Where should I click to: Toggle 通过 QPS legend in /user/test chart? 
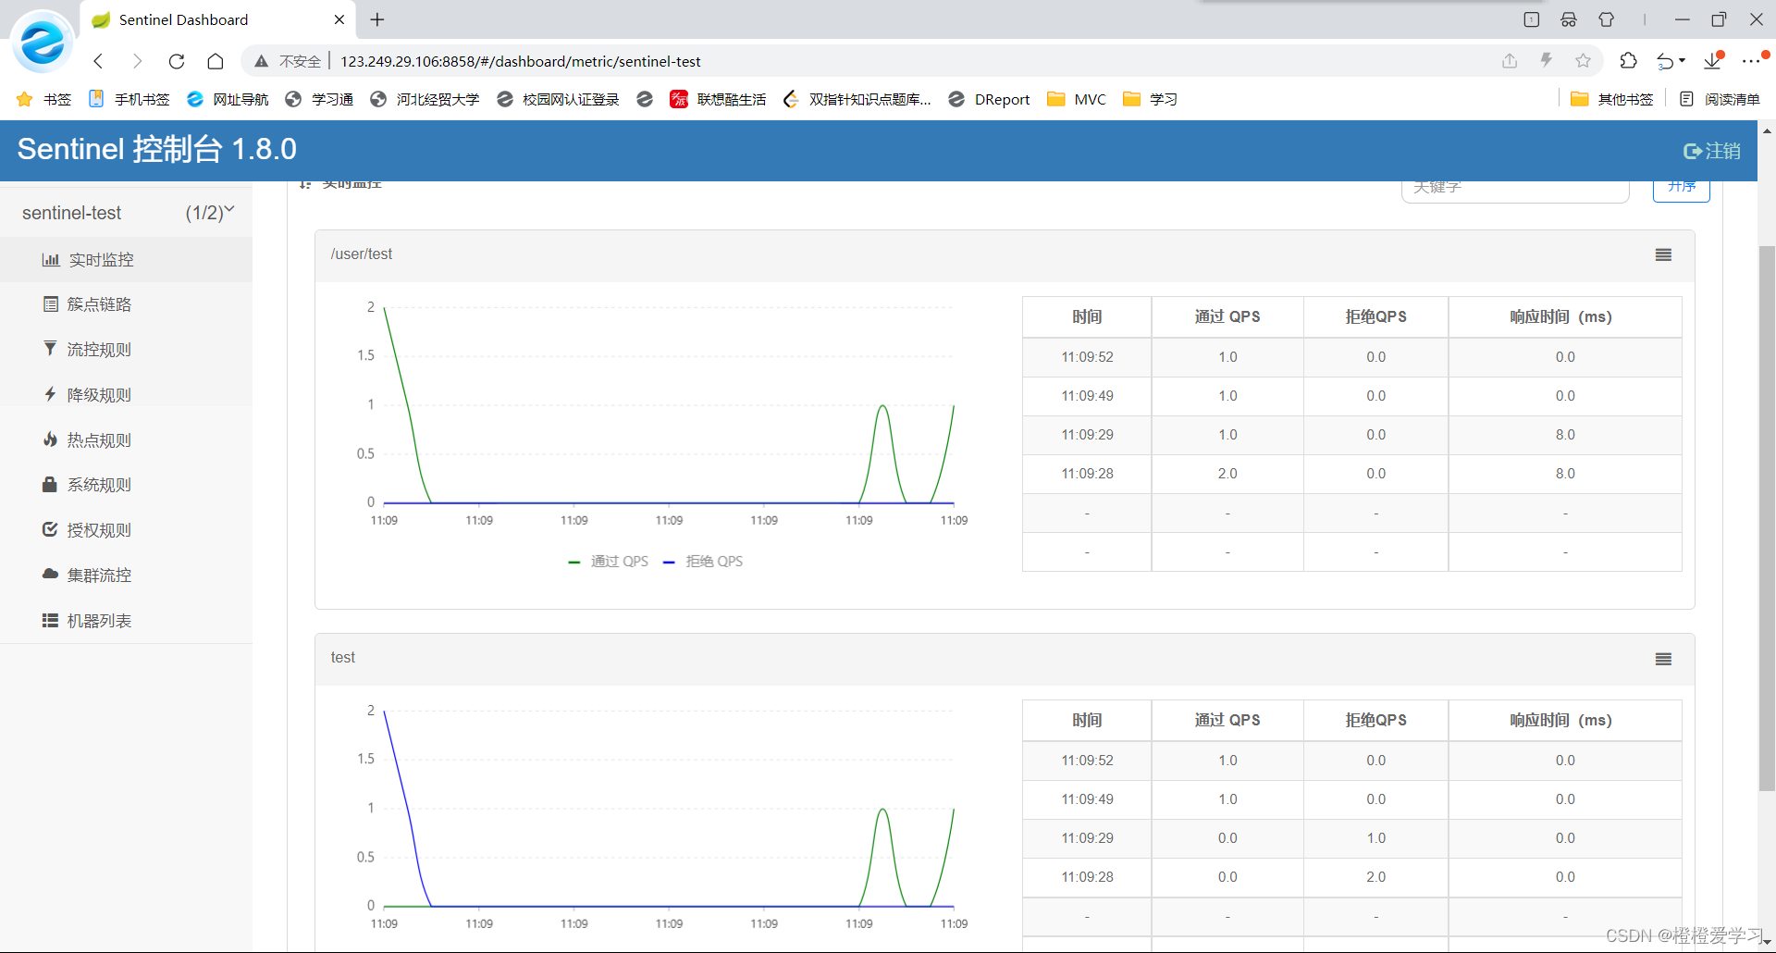[608, 562]
